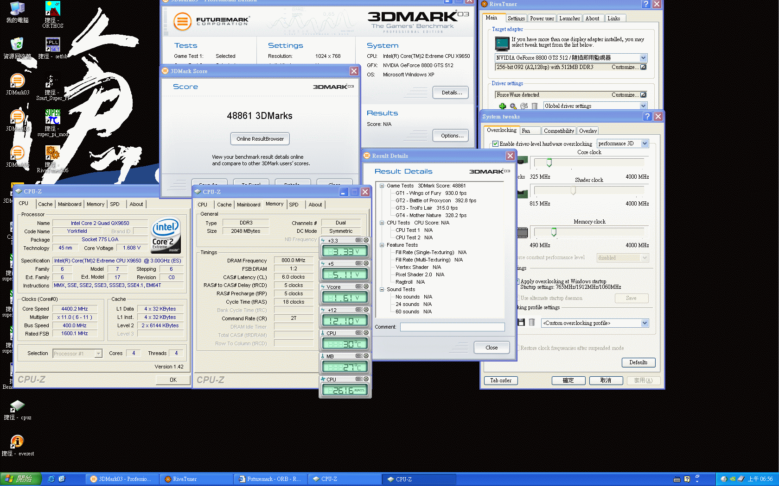
Task: Click the settings icon on the MB temperature gadget
Action: [359, 356]
